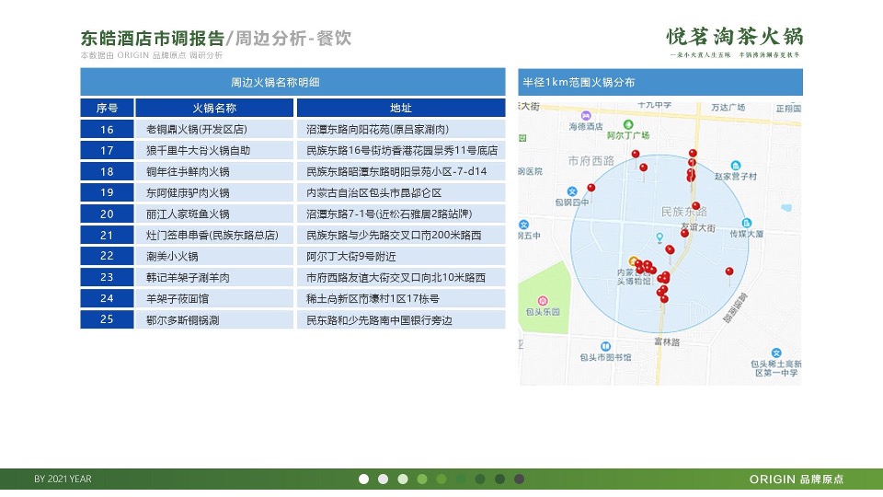Click the first white pagination dot
Viewport: 883px width, 497px height.
tap(364, 479)
